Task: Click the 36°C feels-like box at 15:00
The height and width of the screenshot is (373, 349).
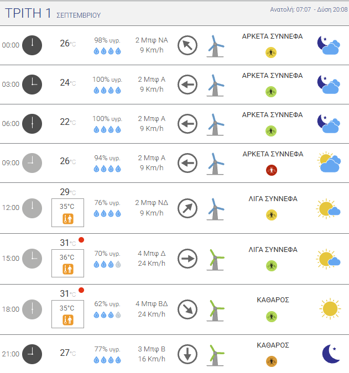Action: click(x=67, y=263)
